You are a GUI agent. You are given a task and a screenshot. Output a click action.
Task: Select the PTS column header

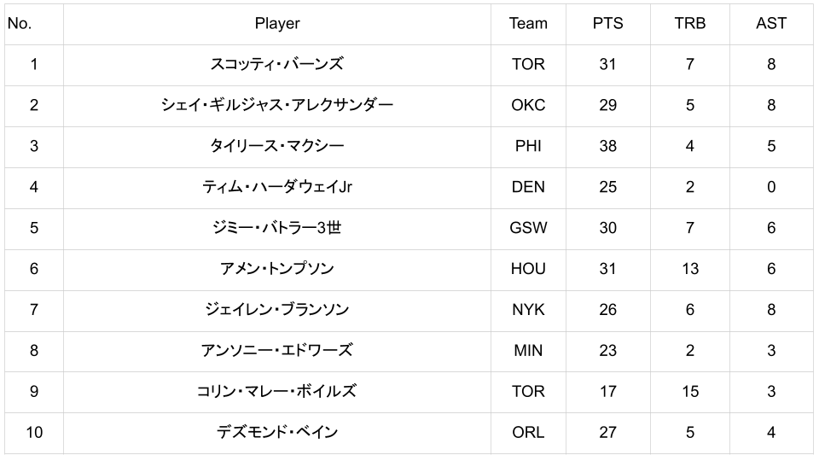click(x=607, y=24)
